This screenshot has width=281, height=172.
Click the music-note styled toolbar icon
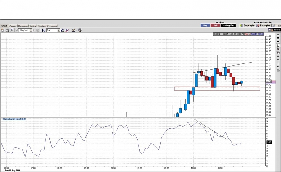[x=12, y=30]
